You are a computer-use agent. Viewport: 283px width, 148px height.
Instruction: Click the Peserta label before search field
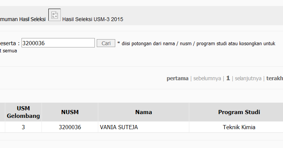point(10,43)
